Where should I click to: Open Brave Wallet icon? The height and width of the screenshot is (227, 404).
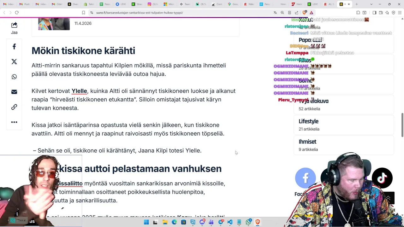381,13
